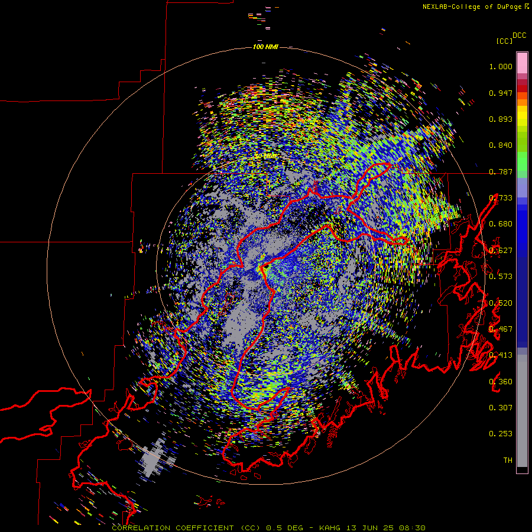The width and height of the screenshot is (532, 532).
Task: Click the pink top segment of the color bar
Action: tap(522, 63)
